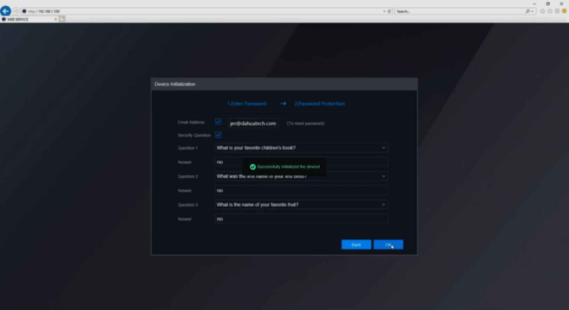
Task: Close the browser window
Action: click(561, 4)
